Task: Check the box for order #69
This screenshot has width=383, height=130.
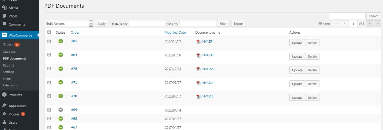Action: coord(49,110)
